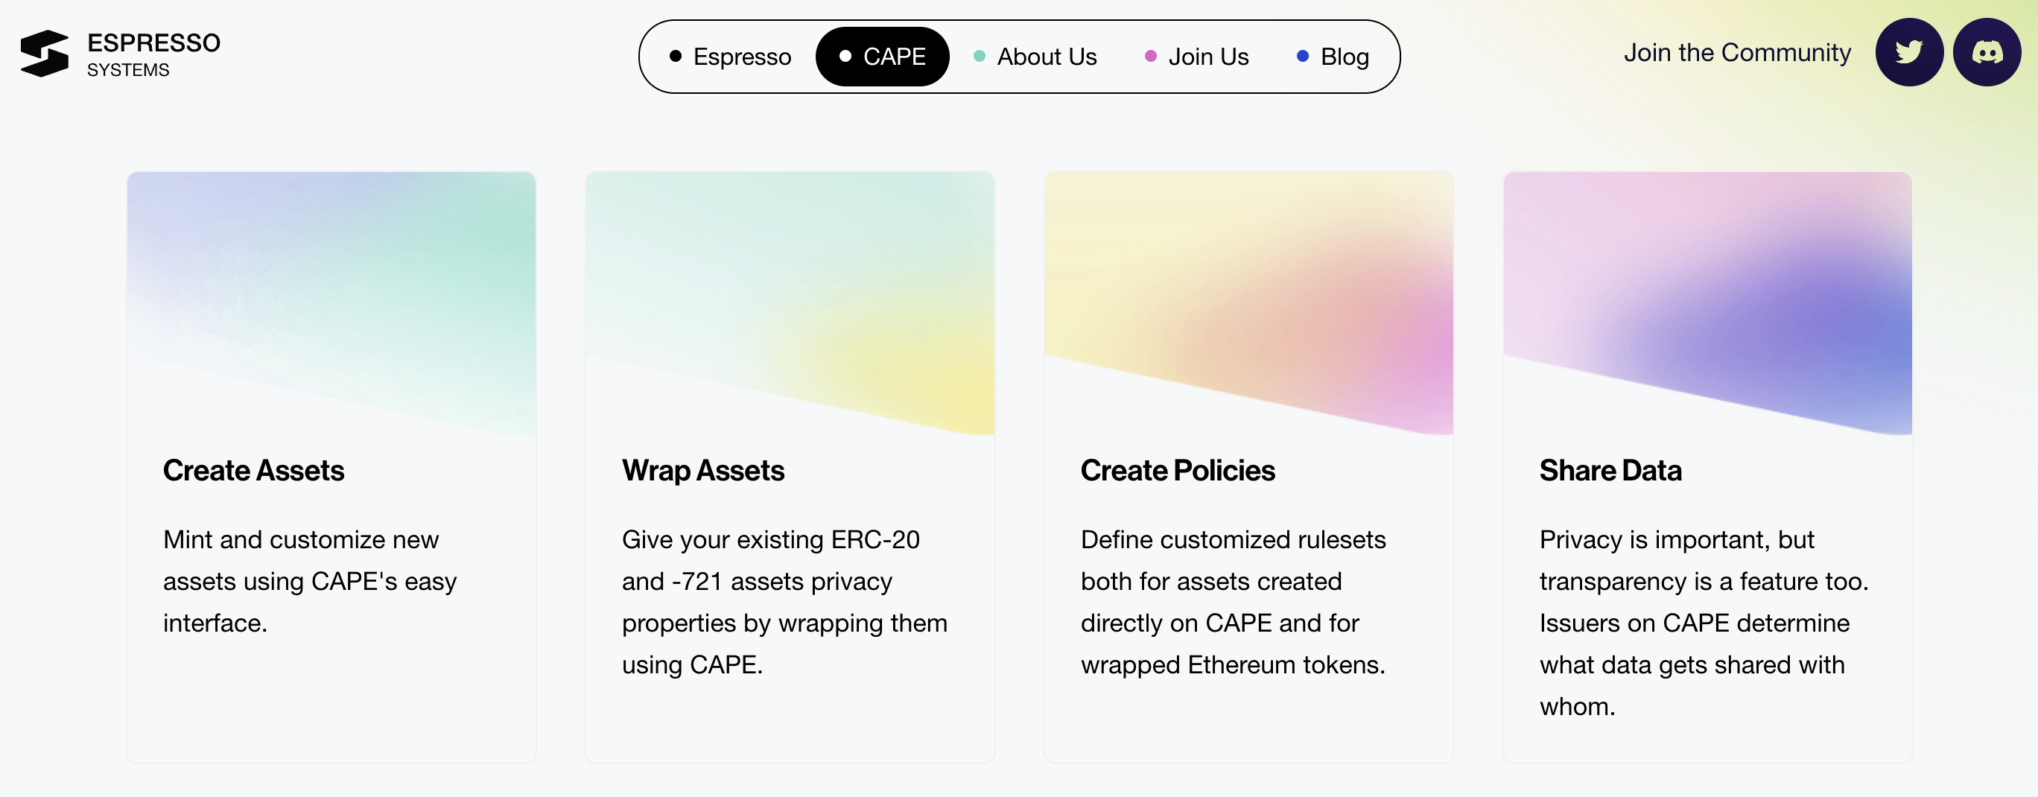2038x797 pixels.
Task: Select the CAPE navigation tab
Action: click(x=882, y=57)
